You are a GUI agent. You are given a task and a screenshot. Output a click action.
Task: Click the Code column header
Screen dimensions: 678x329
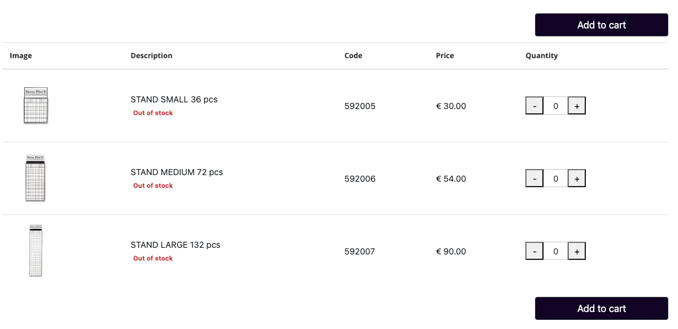pos(353,55)
